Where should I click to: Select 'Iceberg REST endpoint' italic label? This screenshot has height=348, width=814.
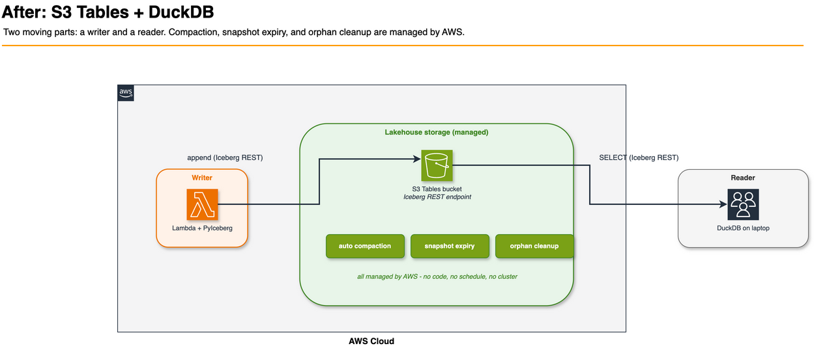coord(437,196)
